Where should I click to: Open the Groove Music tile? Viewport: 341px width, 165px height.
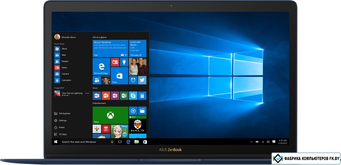133,111
